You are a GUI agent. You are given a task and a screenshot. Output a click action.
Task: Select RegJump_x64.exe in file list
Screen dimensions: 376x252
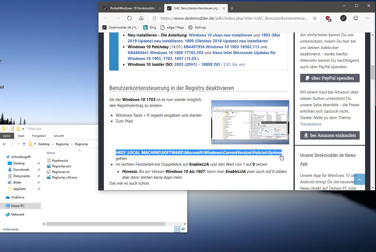click(x=64, y=177)
